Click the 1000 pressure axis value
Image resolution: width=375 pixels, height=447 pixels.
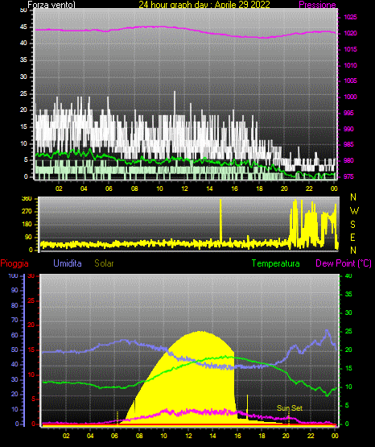pyautogui.click(x=350, y=97)
